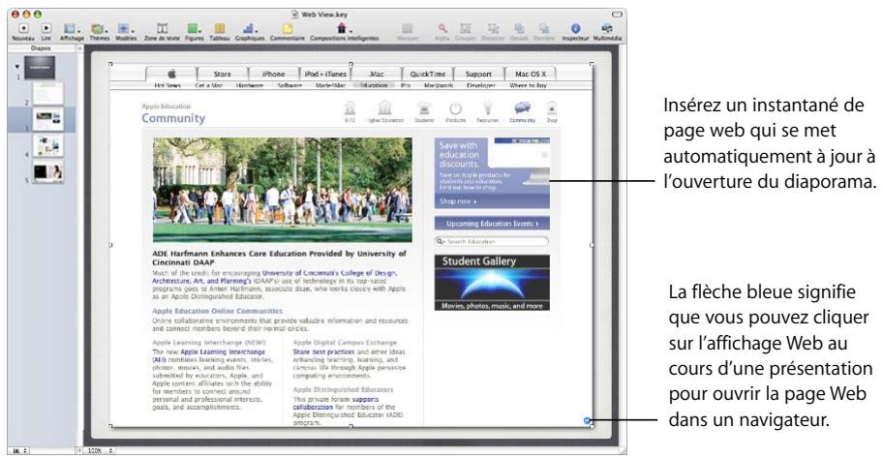Open the 100% zoom level dropdown
The width and height of the screenshot is (883, 458).
pos(101,450)
